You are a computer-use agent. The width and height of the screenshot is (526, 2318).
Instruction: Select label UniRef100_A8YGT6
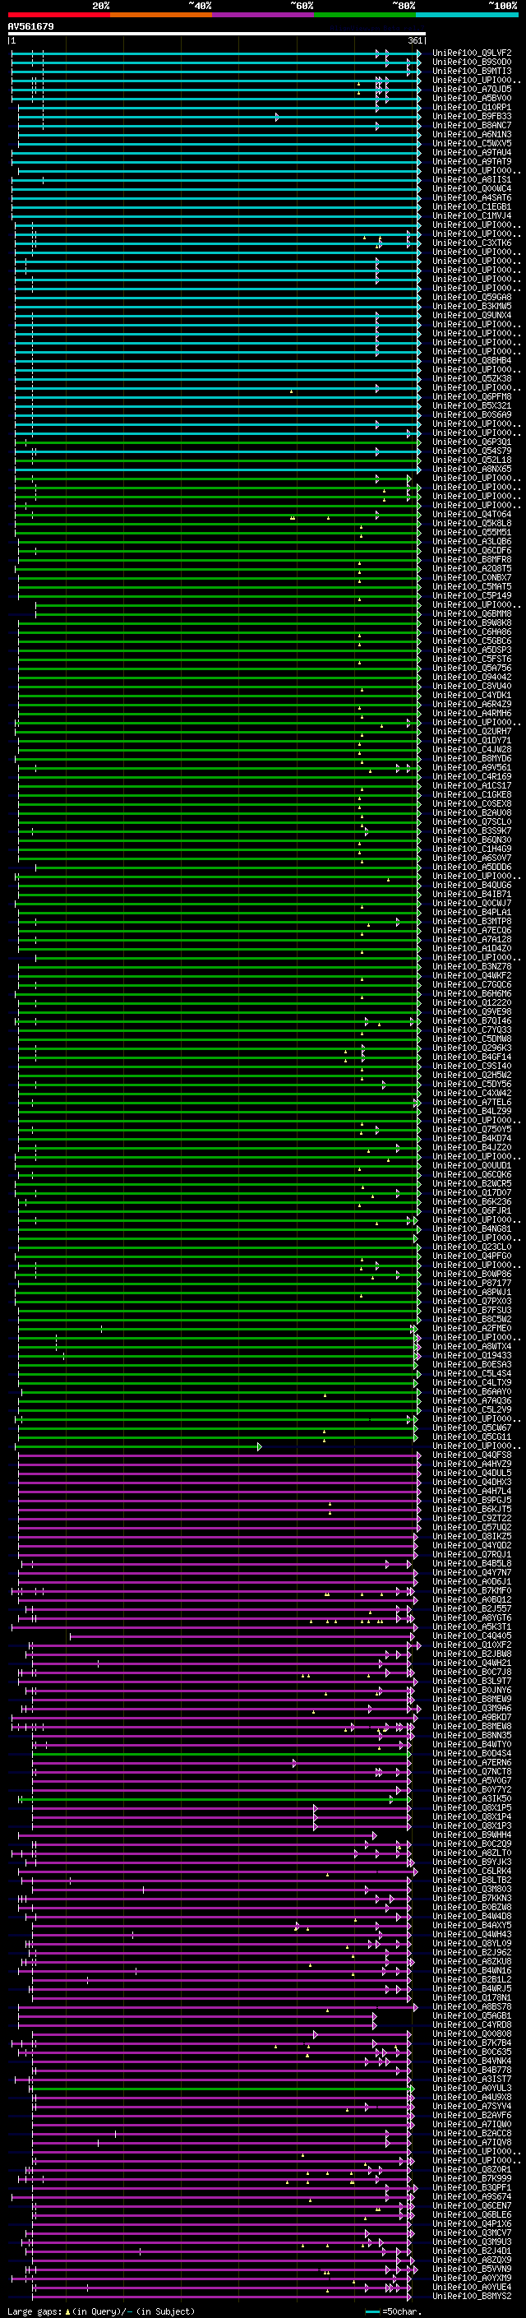472,1618
